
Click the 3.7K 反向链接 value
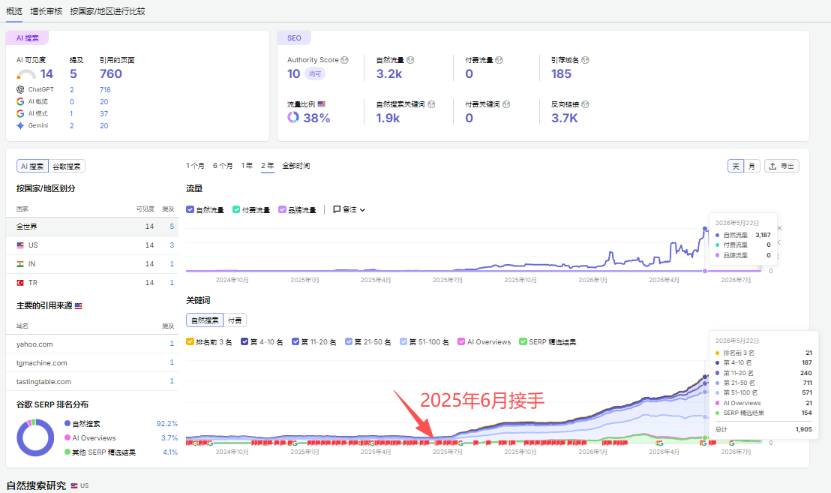(565, 118)
